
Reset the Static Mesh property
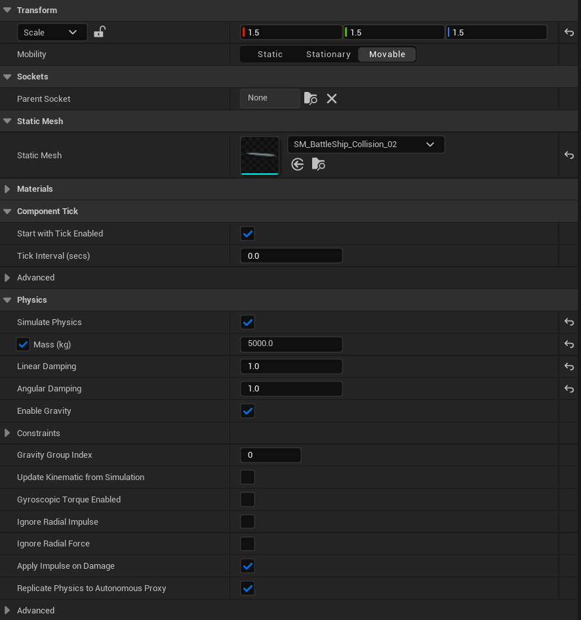point(569,155)
